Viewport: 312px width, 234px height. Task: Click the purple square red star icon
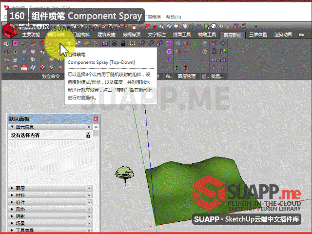[x=15, y=43]
